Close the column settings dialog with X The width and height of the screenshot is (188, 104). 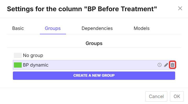point(180,8)
